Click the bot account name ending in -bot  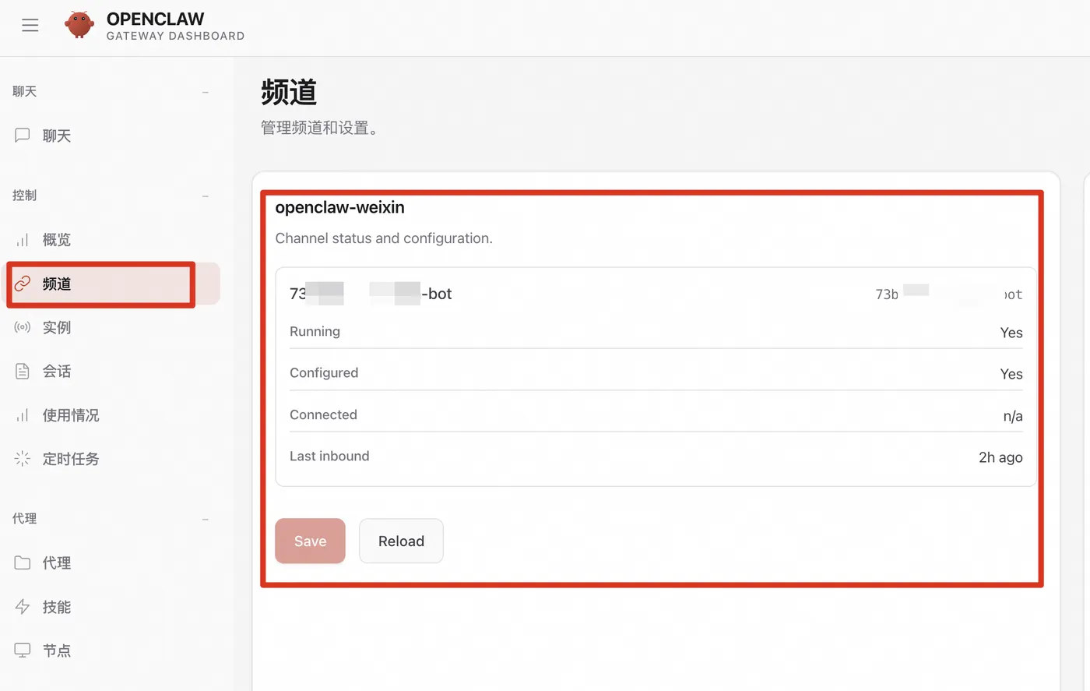[371, 294]
